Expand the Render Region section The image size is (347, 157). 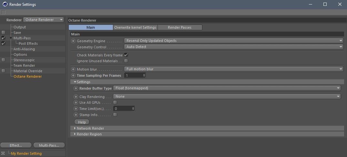tap(75, 134)
